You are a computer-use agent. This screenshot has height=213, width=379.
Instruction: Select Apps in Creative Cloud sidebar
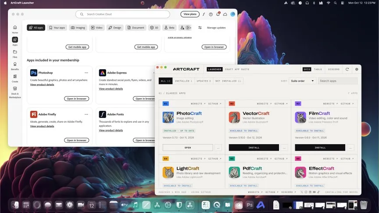click(x=15, y=41)
